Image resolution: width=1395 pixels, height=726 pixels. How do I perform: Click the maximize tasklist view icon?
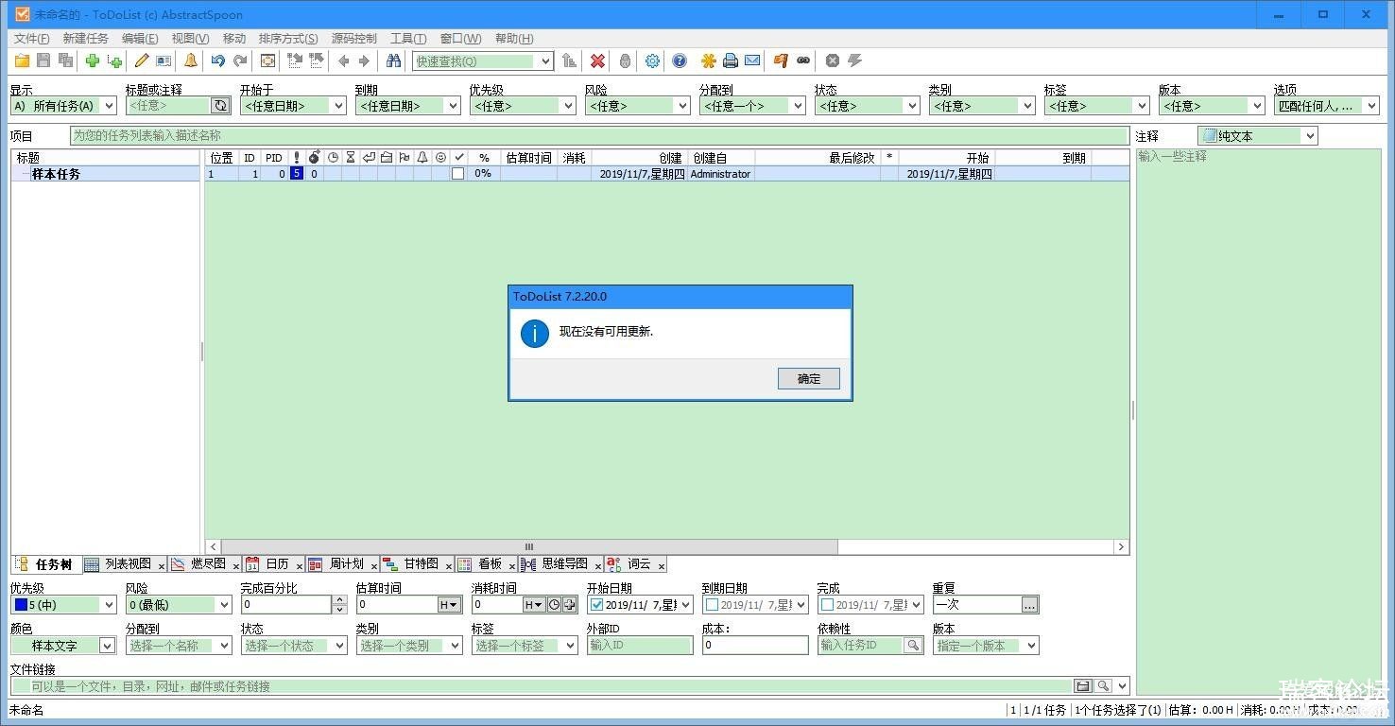click(x=267, y=60)
